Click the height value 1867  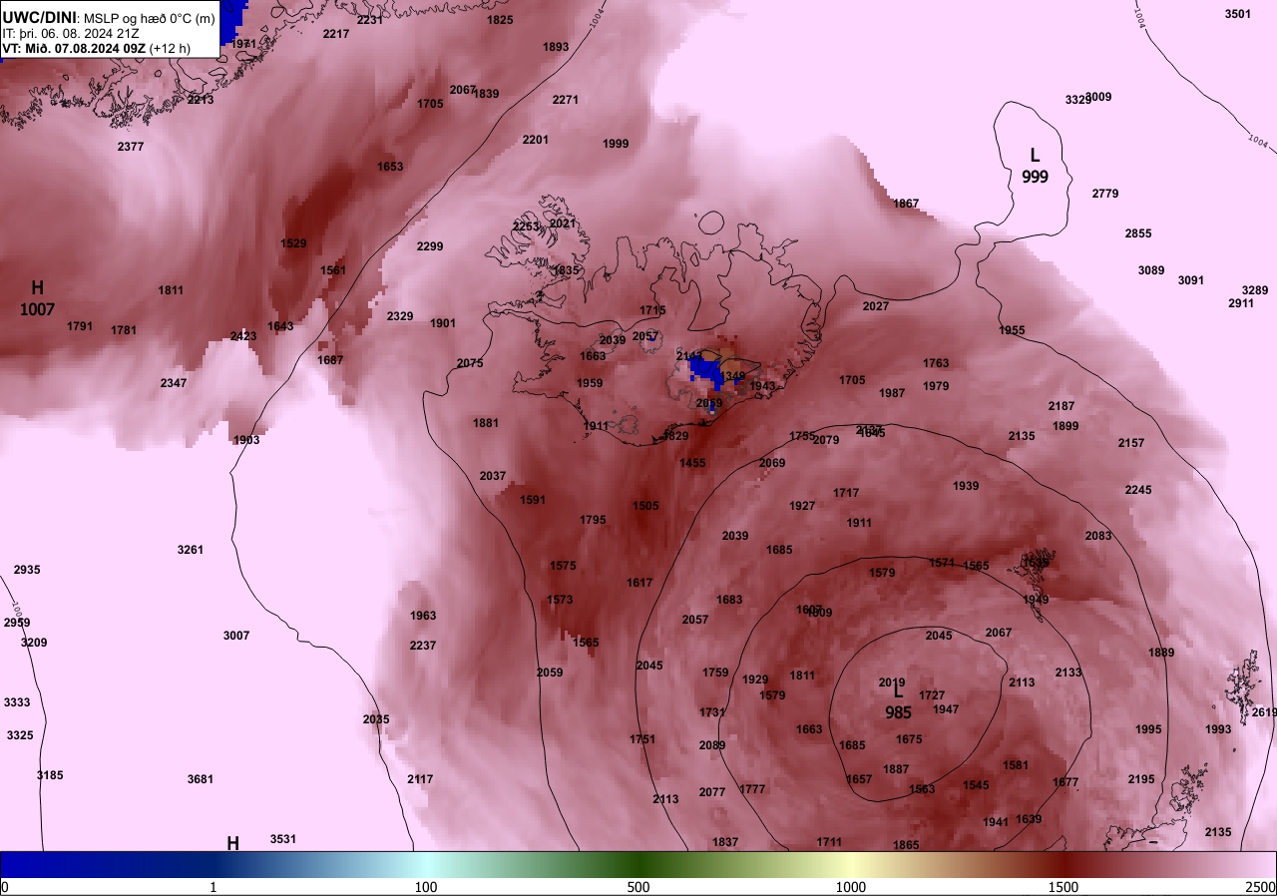pyautogui.click(x=906, y=204)
